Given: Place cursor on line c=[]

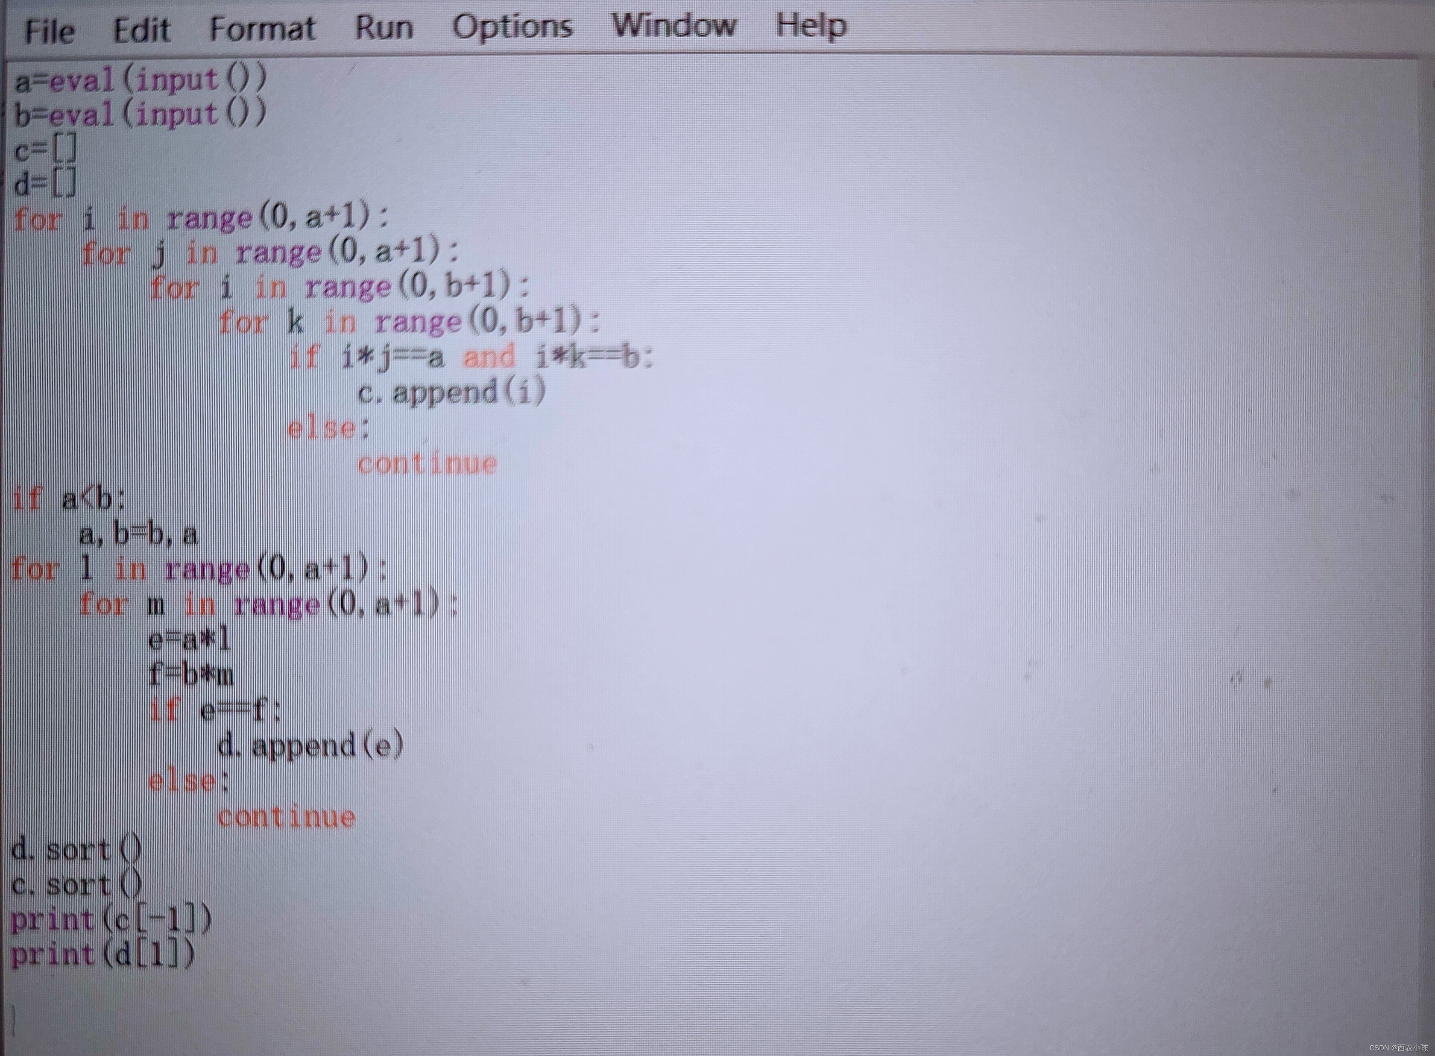Looking at the screenshot, I should 45,150.
